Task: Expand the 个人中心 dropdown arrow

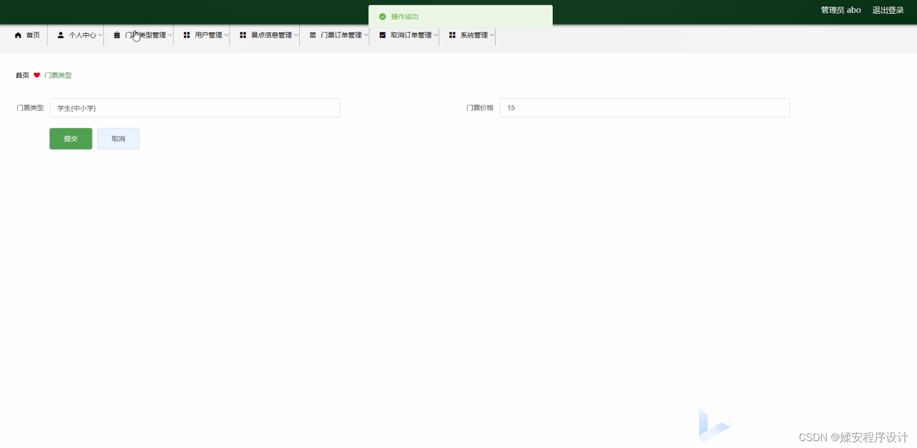Action: [x=100, y=35]
